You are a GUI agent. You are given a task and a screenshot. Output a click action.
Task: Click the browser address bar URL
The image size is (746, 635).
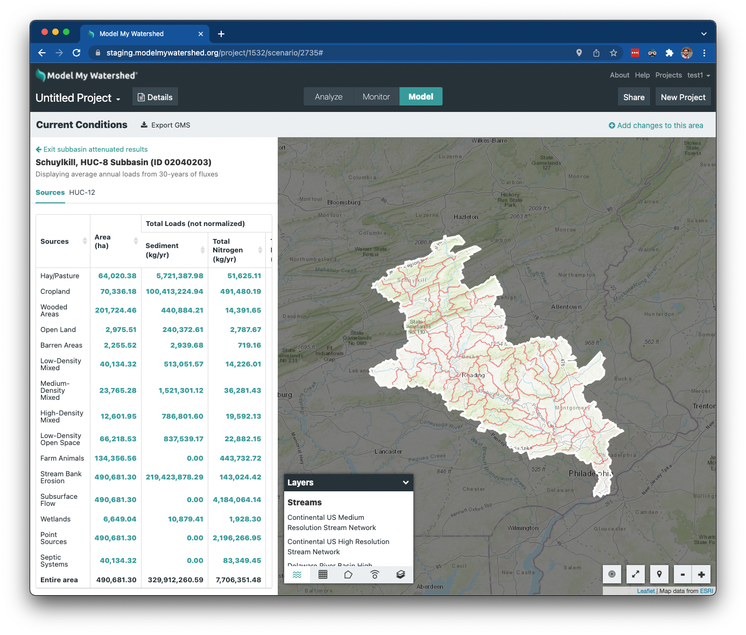coord(214,53)
